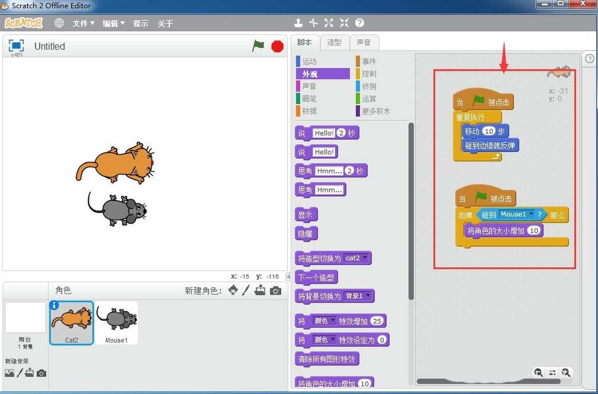Open the block help icon
The height and width of the screenshot is (394, 598).
pos(359,23)
